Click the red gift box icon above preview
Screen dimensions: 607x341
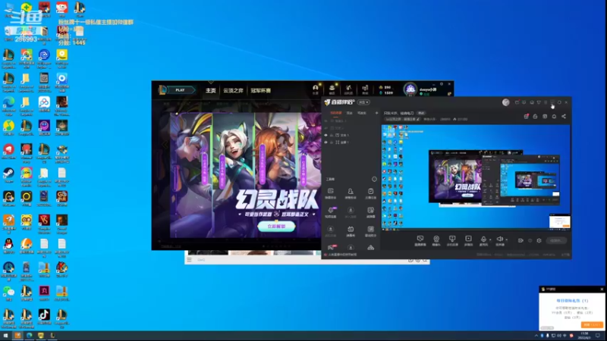[x=526, y=116]
